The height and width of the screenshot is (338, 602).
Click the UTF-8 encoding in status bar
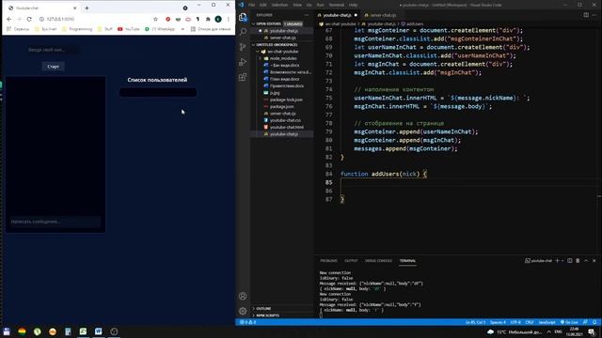(x=515, y=322)
